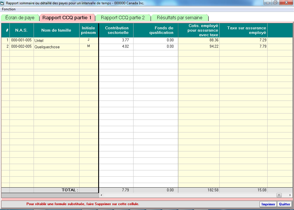Click the Fonds de qualification column header
The image size is (294, 210).
[156, 30]
